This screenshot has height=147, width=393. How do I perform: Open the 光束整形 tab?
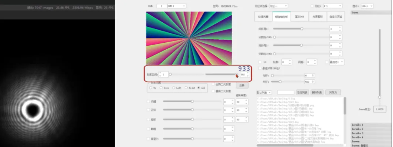[317, 17]
